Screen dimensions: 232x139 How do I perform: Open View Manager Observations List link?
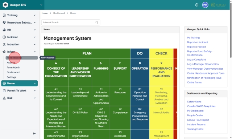coord(205,69)
